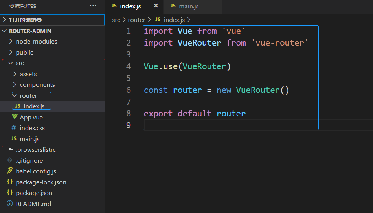Click the JS icon beside main.js in explorer
Screen dimensions: 373x213
click(14, 139)
